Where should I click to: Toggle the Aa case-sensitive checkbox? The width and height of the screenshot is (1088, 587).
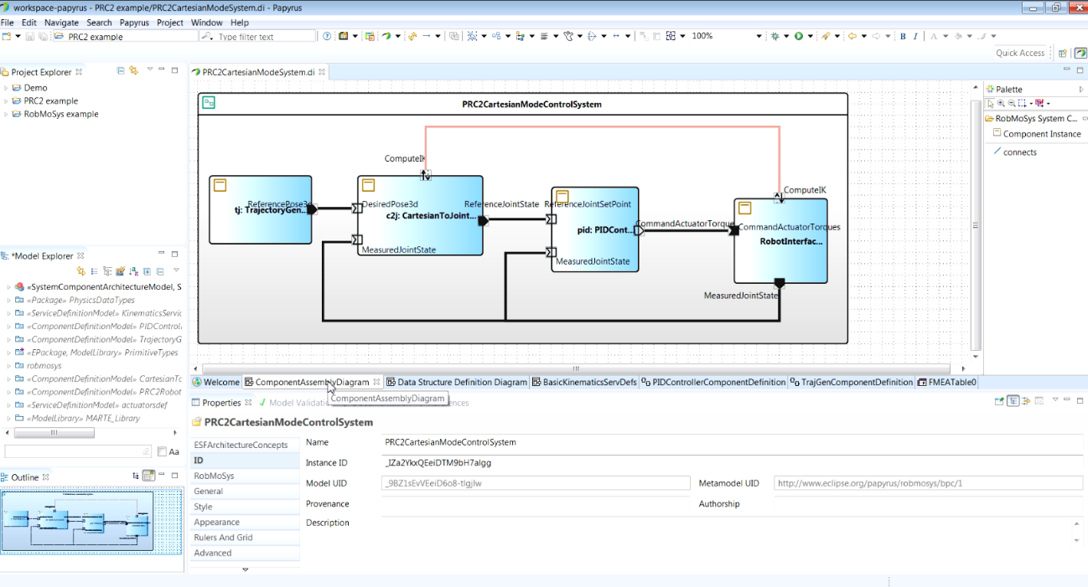162,451
